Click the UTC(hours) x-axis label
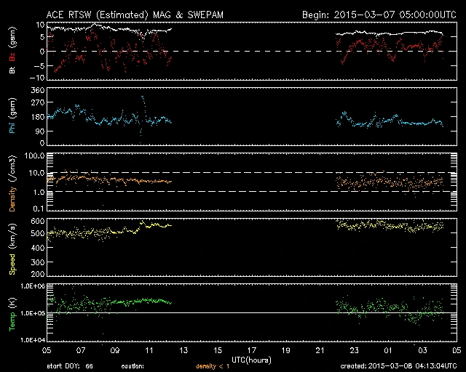 251,359
